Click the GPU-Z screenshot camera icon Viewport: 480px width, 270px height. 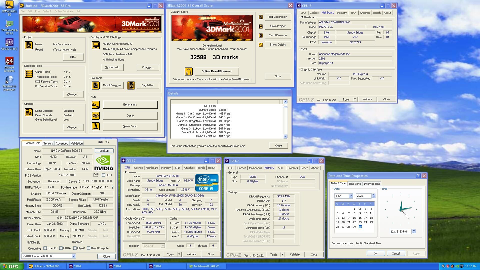coord(100,142)
